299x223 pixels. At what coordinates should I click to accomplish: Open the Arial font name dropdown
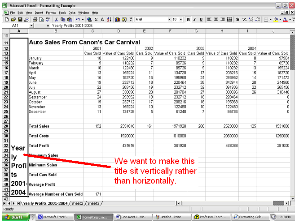[169, 20]
